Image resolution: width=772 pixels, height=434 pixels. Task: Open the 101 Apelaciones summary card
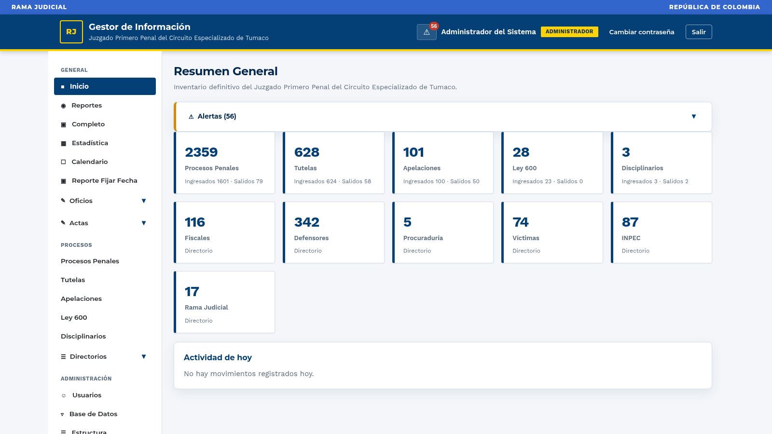coord(443,163)
